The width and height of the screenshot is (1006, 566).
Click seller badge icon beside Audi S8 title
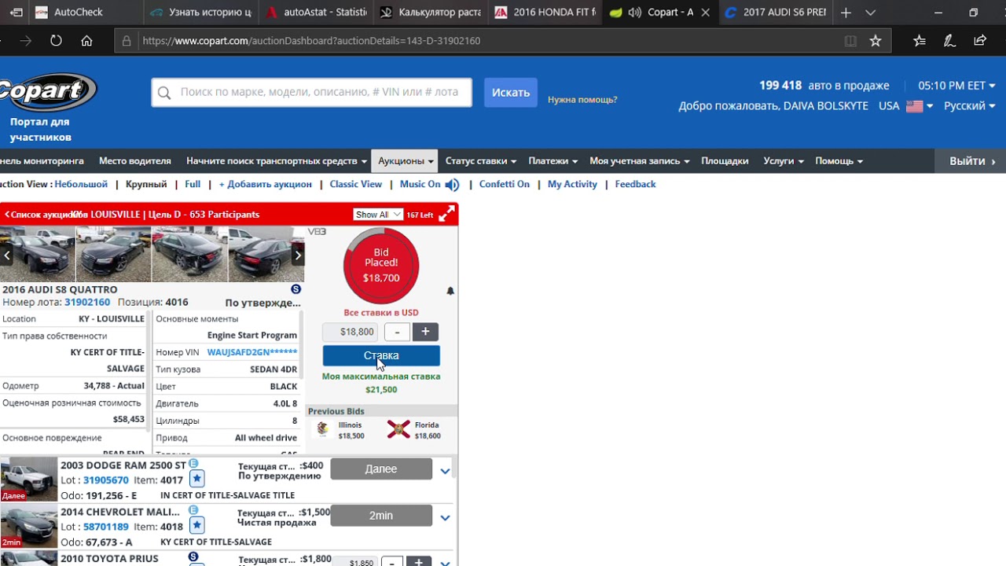[x=296, y=289]
